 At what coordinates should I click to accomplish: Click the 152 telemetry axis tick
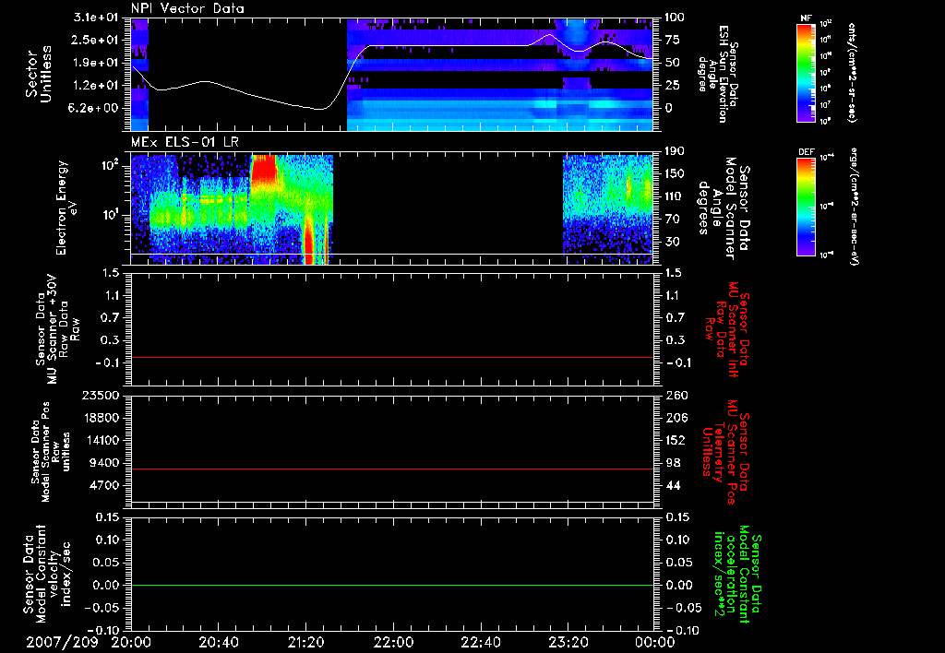[x=675, y=441]
